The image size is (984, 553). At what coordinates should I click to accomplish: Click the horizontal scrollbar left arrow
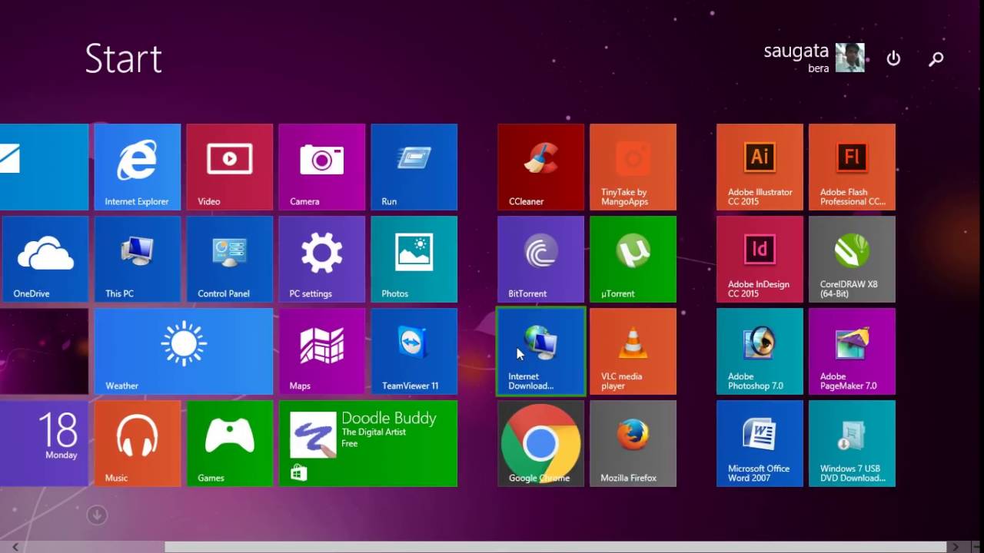[x=15, y=547]
